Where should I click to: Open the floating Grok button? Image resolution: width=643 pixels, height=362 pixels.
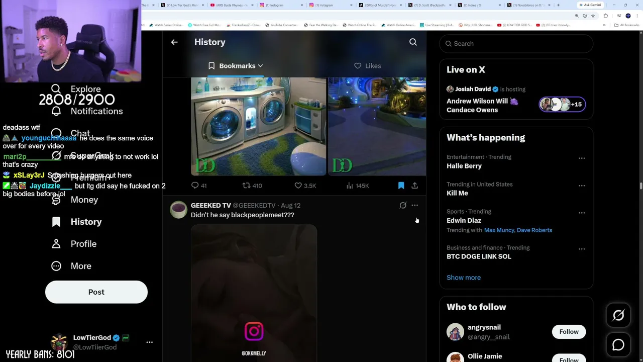(618, 315)
